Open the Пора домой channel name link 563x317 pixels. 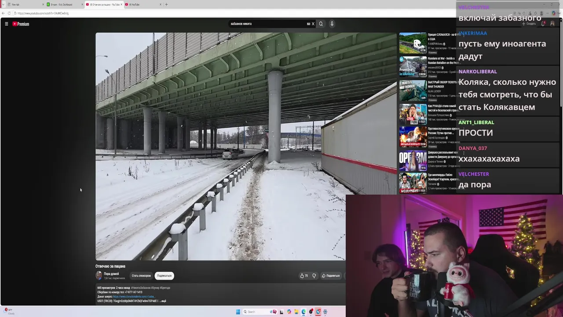[x=111, y=274]
